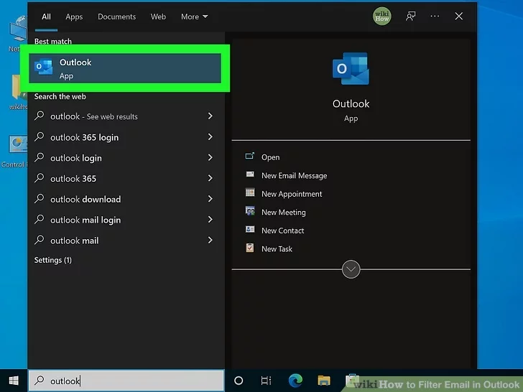Expand more actions with circular down chevron
The image size is (523, 392).
click(351, 269)
